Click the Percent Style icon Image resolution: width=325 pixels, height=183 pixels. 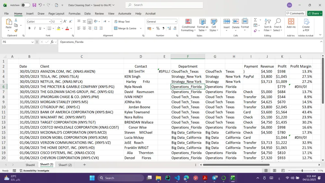(158, 28)
